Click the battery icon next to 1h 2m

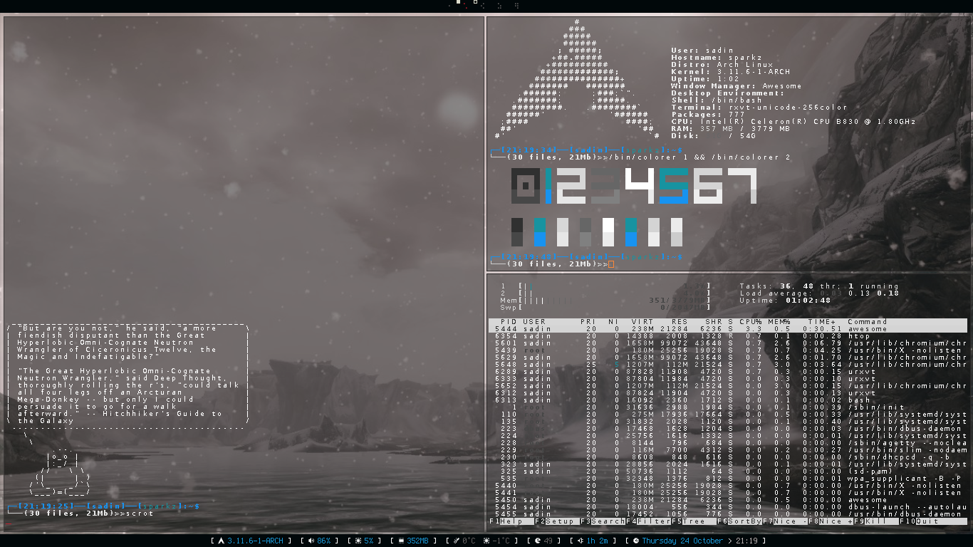[581, 541]
